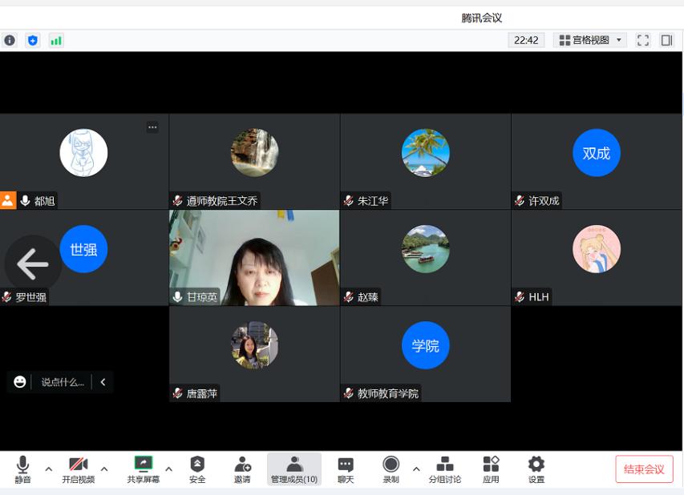Open 分组讨论 breakout rooms
The image size is (684, 495).
(444, 469)
